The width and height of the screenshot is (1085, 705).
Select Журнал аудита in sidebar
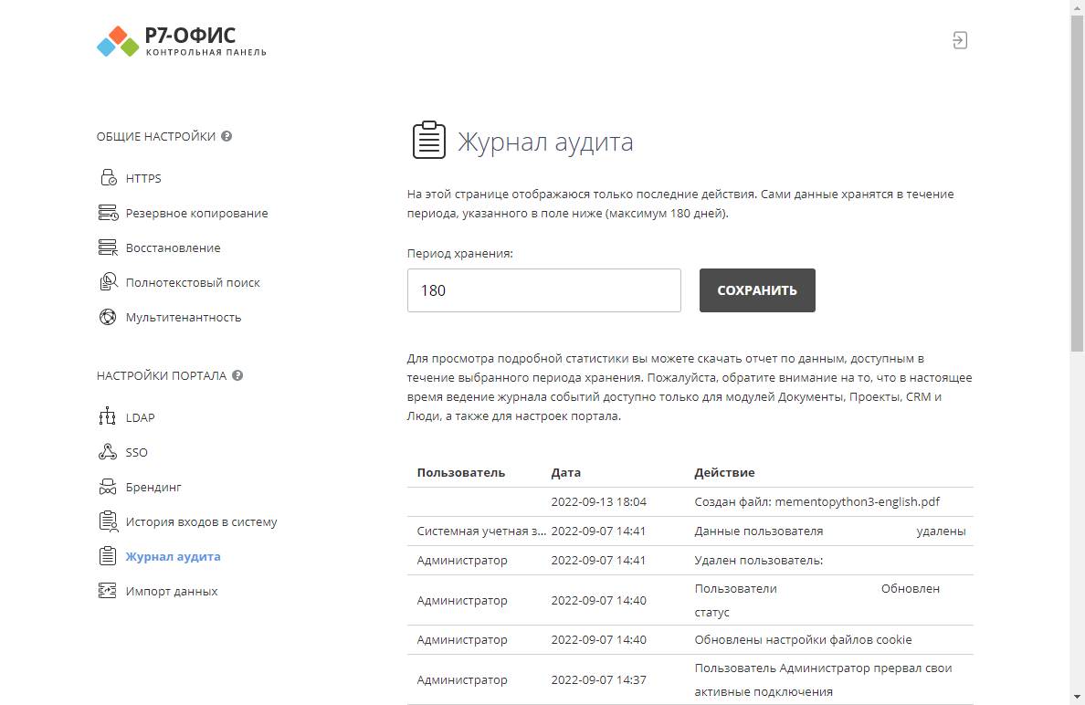[173, 556]
